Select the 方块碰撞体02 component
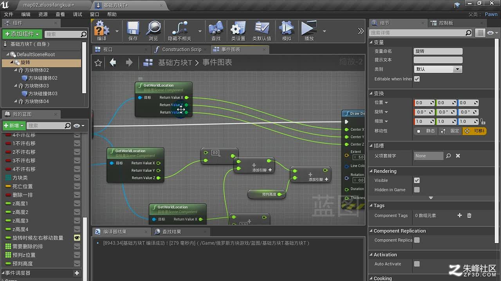Screen dimensions: 501x281 (43, 78)
